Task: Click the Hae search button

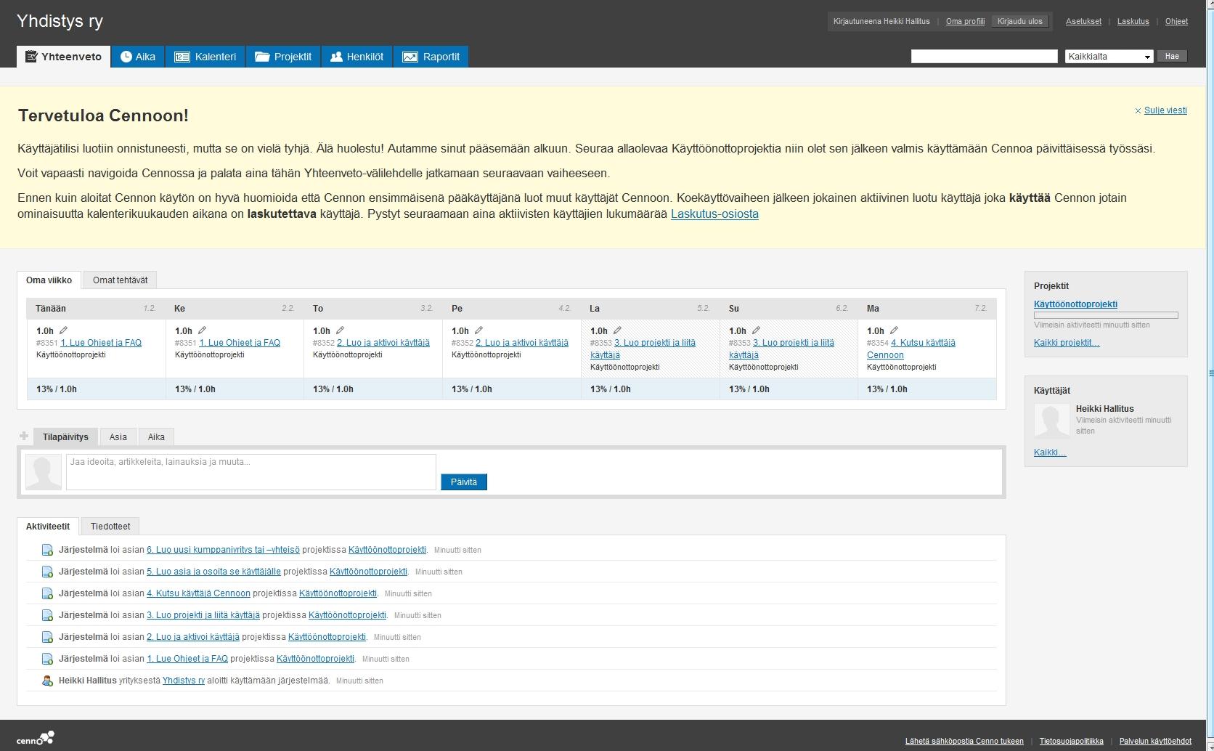Action: coord(1172,56)
